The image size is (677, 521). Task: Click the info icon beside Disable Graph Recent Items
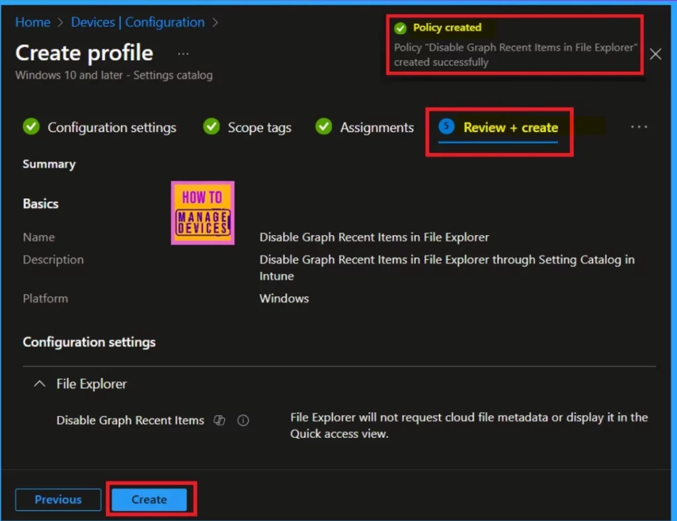coord(243,421)
